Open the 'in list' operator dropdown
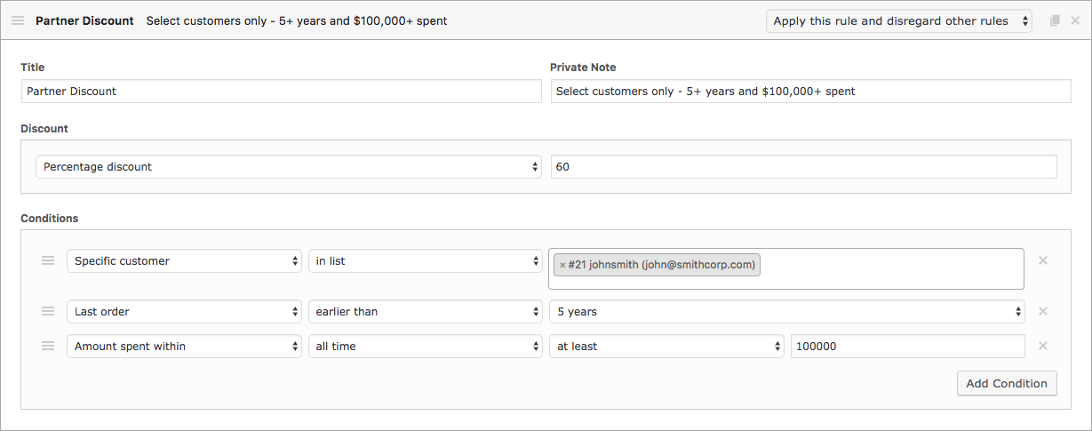Screen dimensions: 1092x431 tap(425, 261)
